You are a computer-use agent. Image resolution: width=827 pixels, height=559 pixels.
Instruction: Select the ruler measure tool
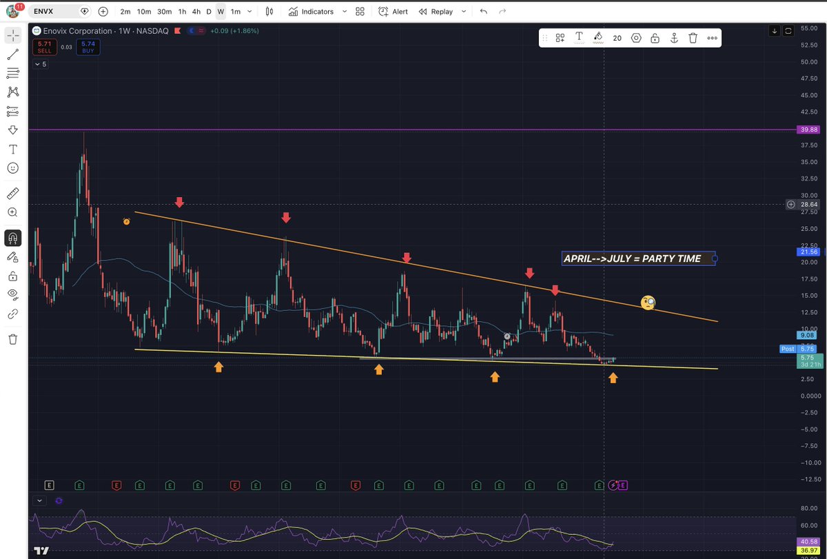pyautogui.click(x=12, y=193)
